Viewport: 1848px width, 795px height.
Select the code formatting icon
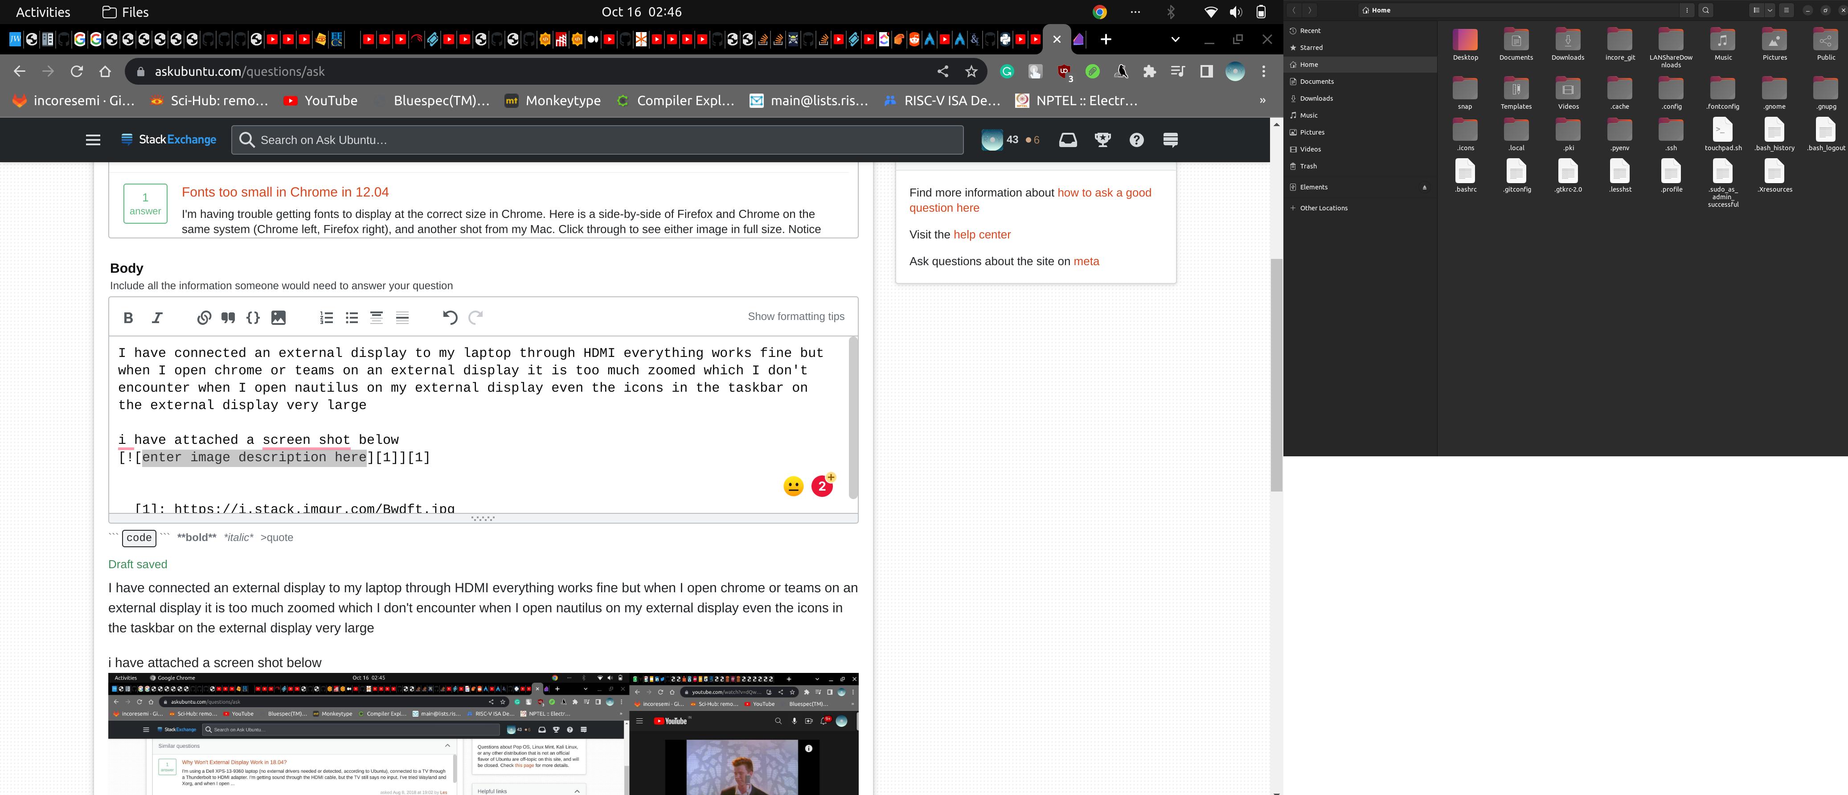pos(253,318)
